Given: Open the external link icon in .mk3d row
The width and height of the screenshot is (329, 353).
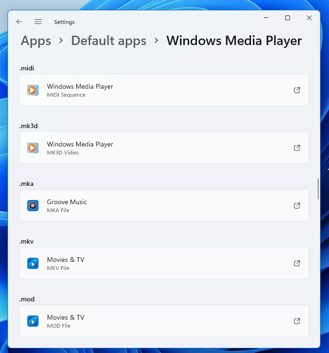Looking at the screenshot, I should pyautogui.click(x=297, y=148).
